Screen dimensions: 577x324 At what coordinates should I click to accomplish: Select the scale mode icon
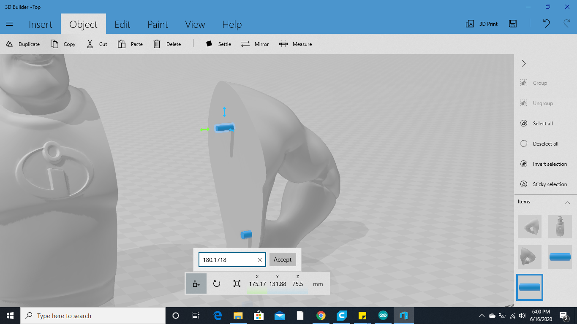(237, 283)
